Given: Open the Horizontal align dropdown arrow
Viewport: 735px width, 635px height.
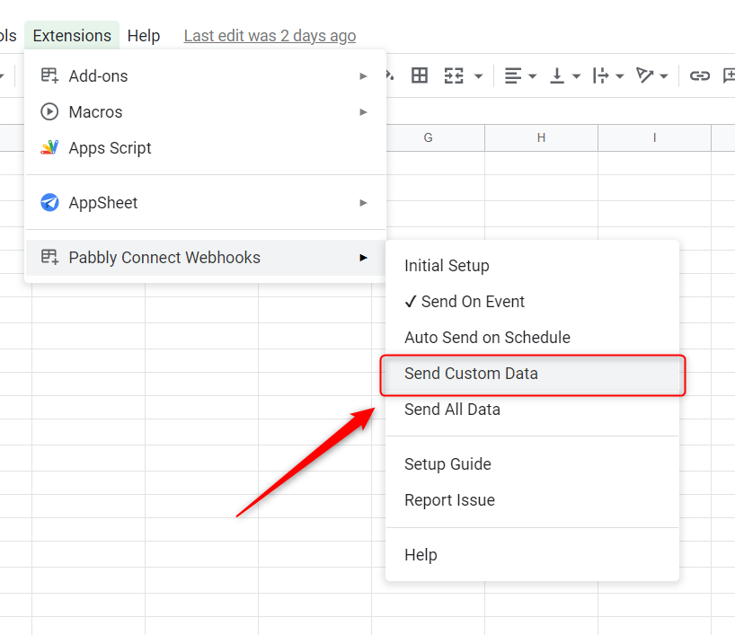Looking at the screenshot, I should [532, 76].
